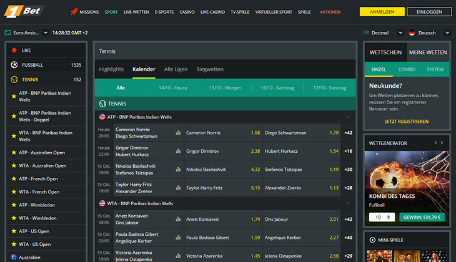Click the rocket icon beside Missions

coord(74,12)
